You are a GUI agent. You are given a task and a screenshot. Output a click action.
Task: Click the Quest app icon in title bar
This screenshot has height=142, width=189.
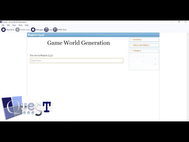tap(1, 22)
